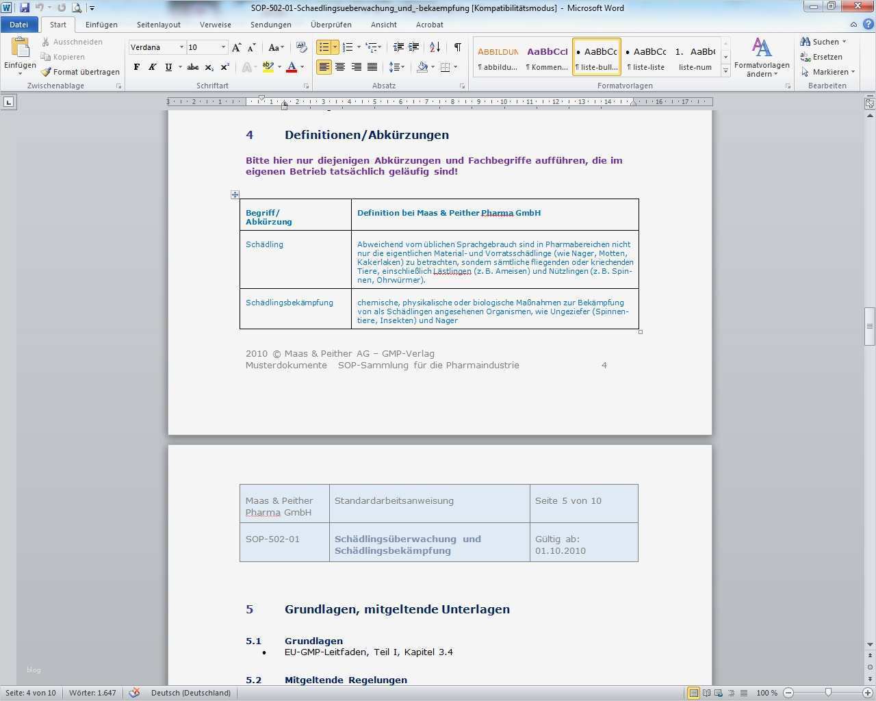Click the Ausschneiden (cut) button

point(71,42)
